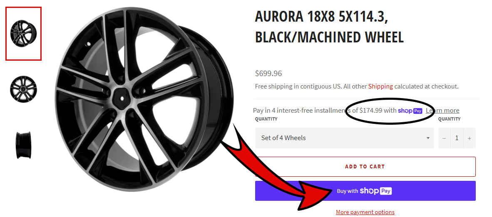Click the $699.96 price text
The image size is (492, 217).
[x=268, y=74]
